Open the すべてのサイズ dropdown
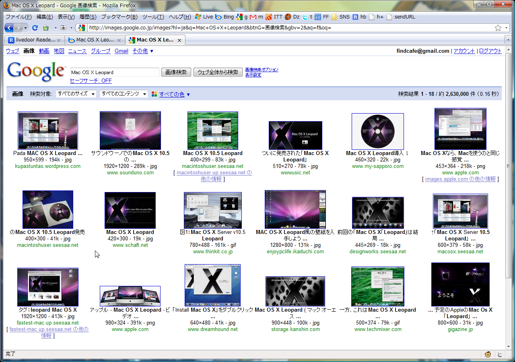Screen dimensions: 515x362 pos(76,94)
